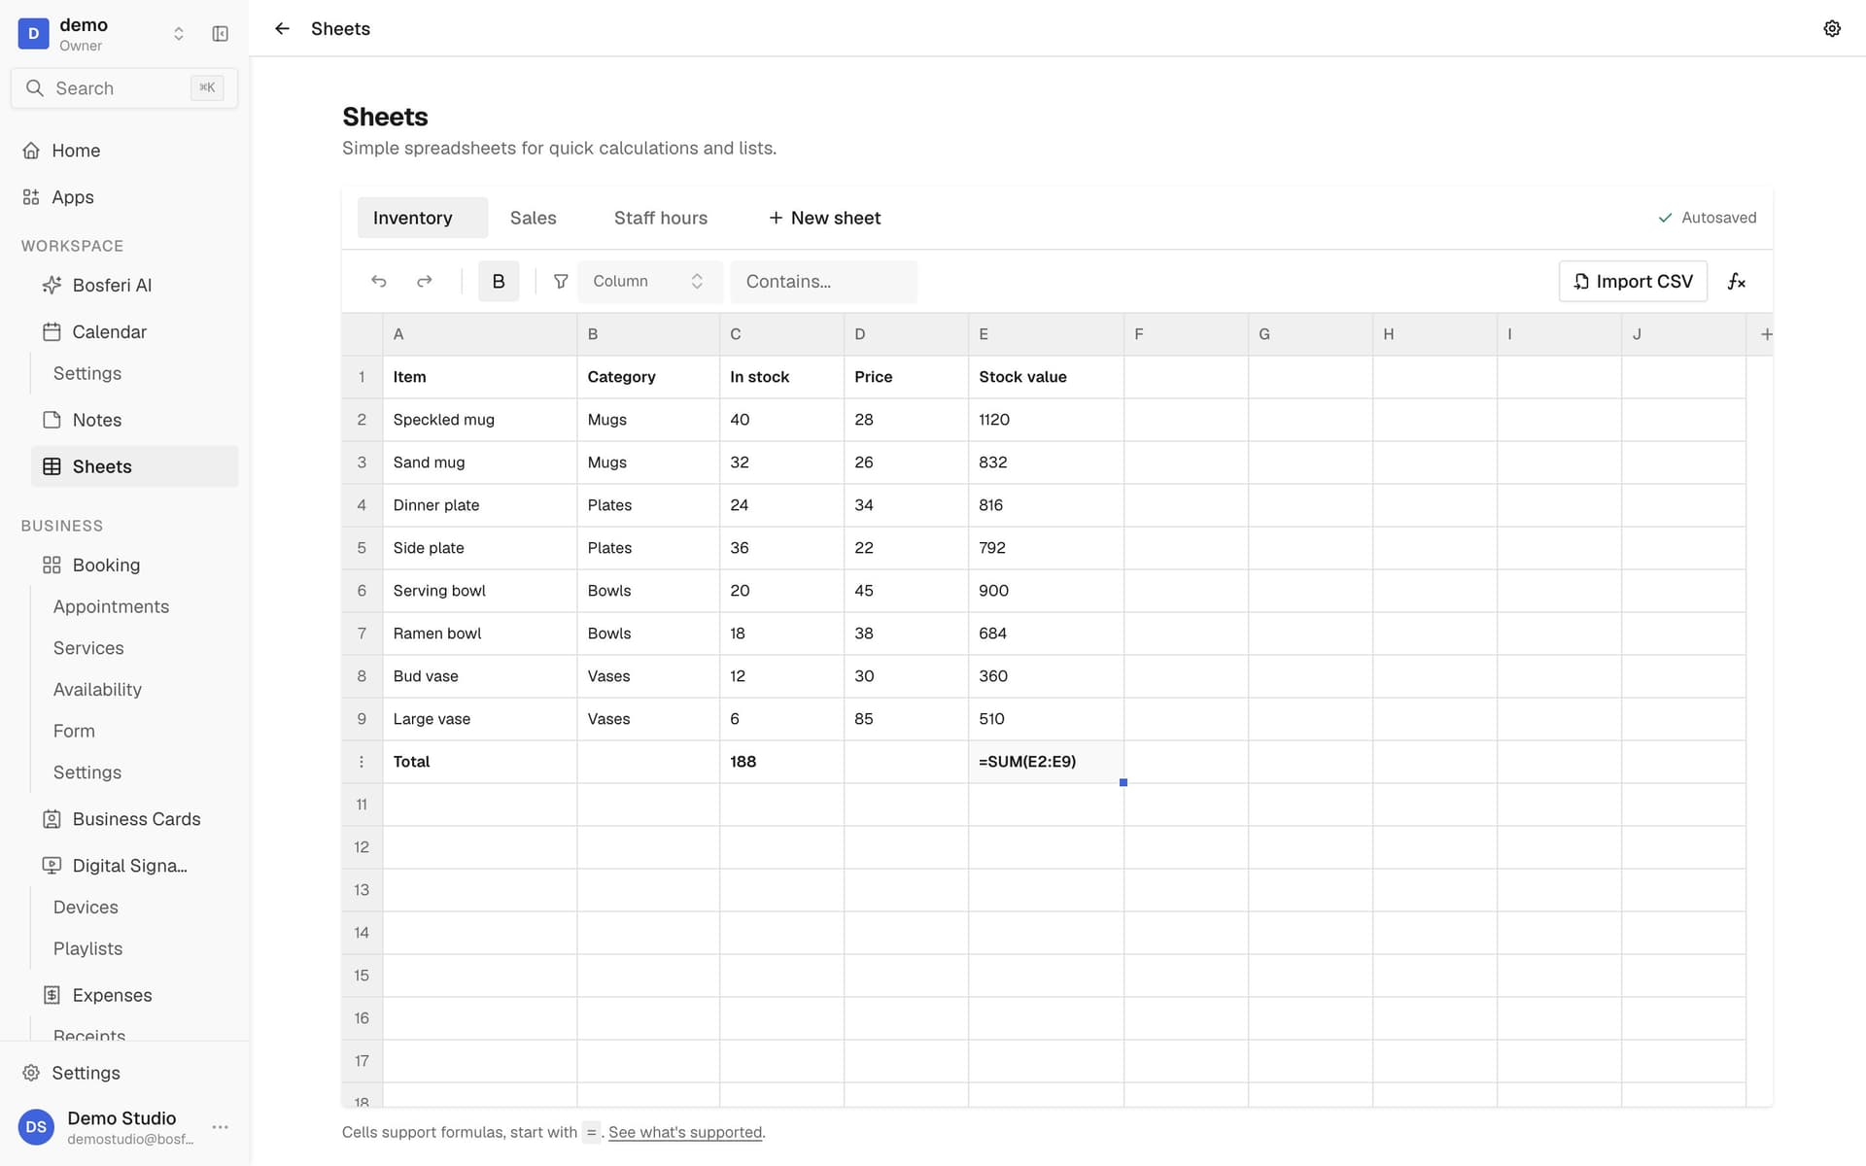Click the Contains filter input field
The image size is (1866, 1166).
(x=823, y=282)
